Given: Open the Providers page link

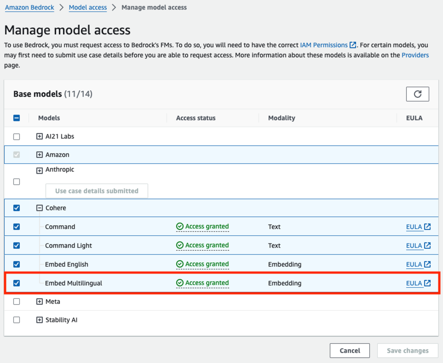Looking at the screenshot, I should pos(415,55).
